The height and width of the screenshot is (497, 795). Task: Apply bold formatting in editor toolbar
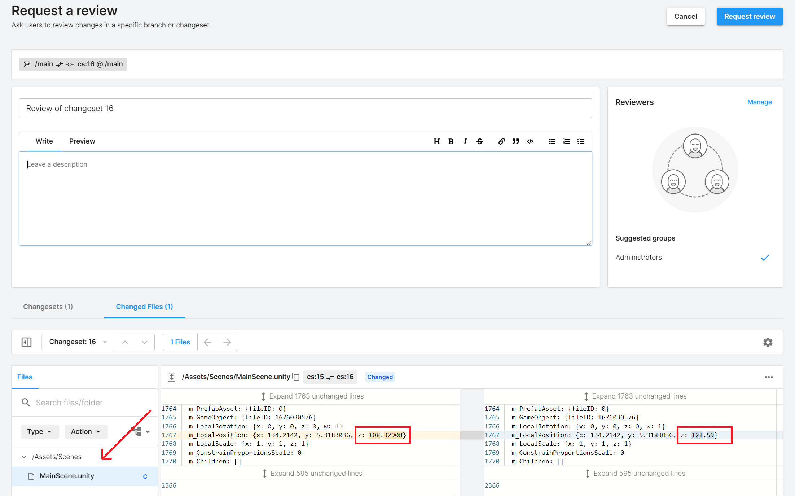(451, 141)
